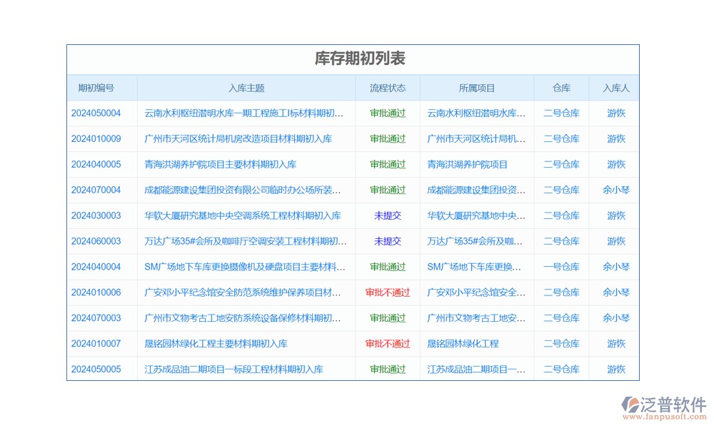
Task: Open record number 2024010009
Action: tap(96, 139)
